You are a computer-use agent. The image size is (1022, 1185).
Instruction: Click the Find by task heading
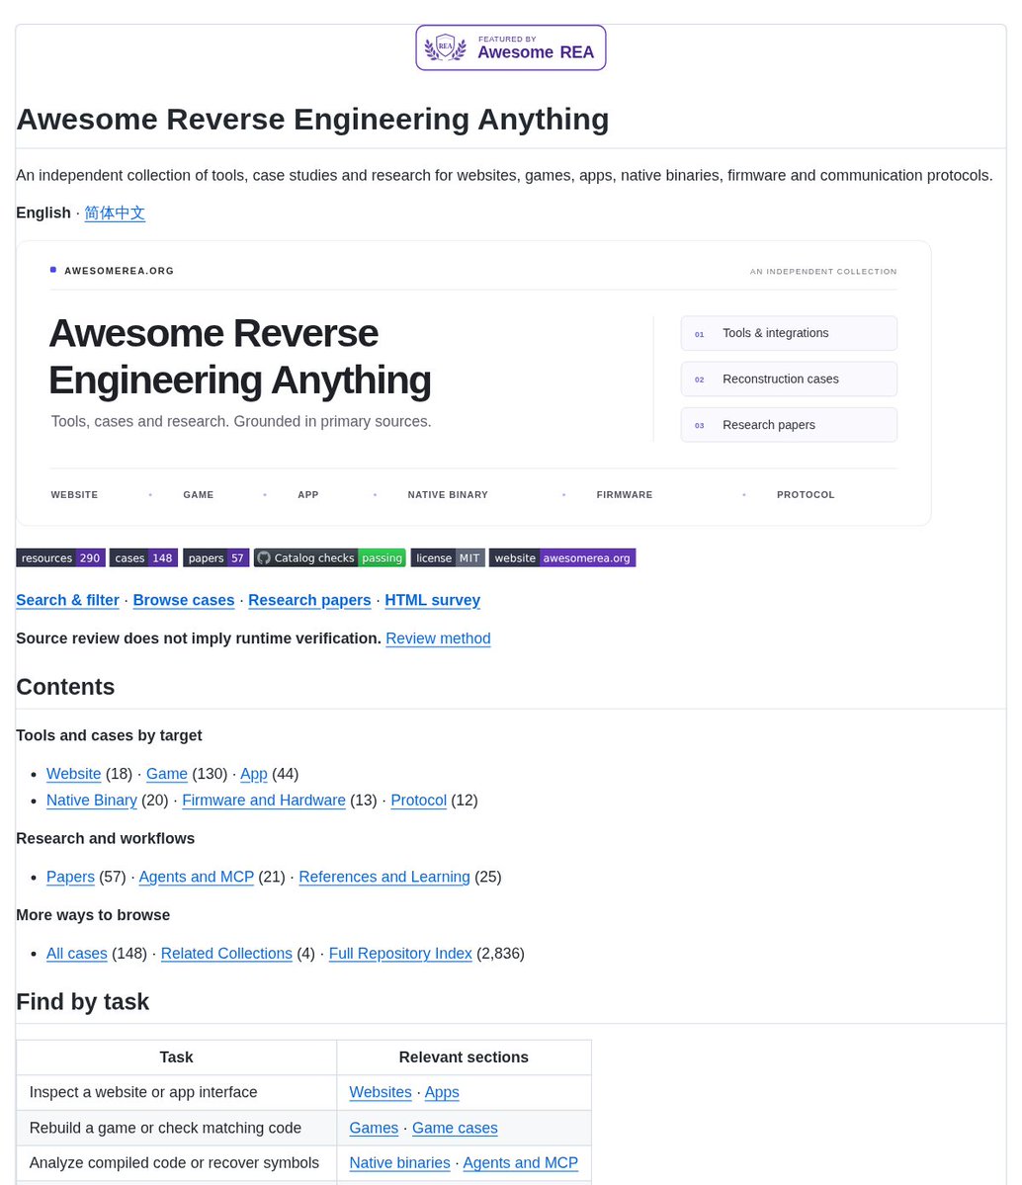(x=82, y=1002)
